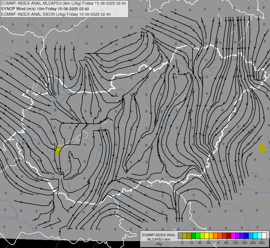Click the legend value 250
This screenshot has height=248, width=270.
coord(253,243)
